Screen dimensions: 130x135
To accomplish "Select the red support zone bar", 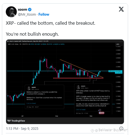I will click(78, 78).
